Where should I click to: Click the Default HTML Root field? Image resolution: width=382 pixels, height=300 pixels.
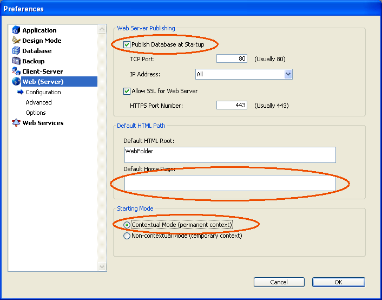tap(229, 155)
